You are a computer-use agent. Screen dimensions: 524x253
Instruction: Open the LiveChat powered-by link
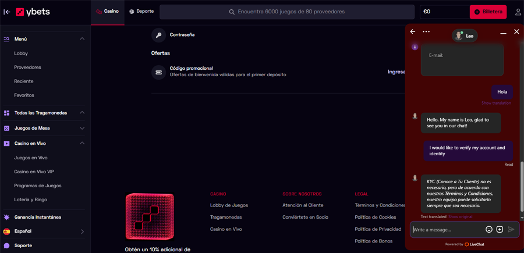coord(465,244)
